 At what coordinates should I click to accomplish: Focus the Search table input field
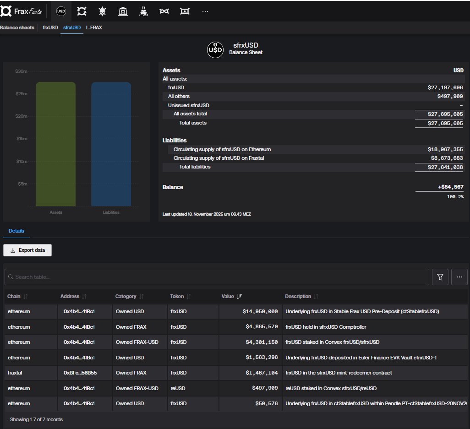coord(217,277)
